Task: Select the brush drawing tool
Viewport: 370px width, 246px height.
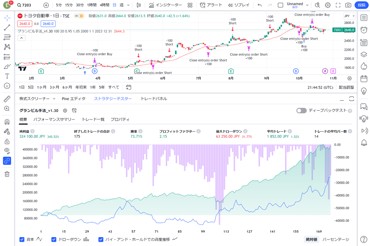Action: 7,67
